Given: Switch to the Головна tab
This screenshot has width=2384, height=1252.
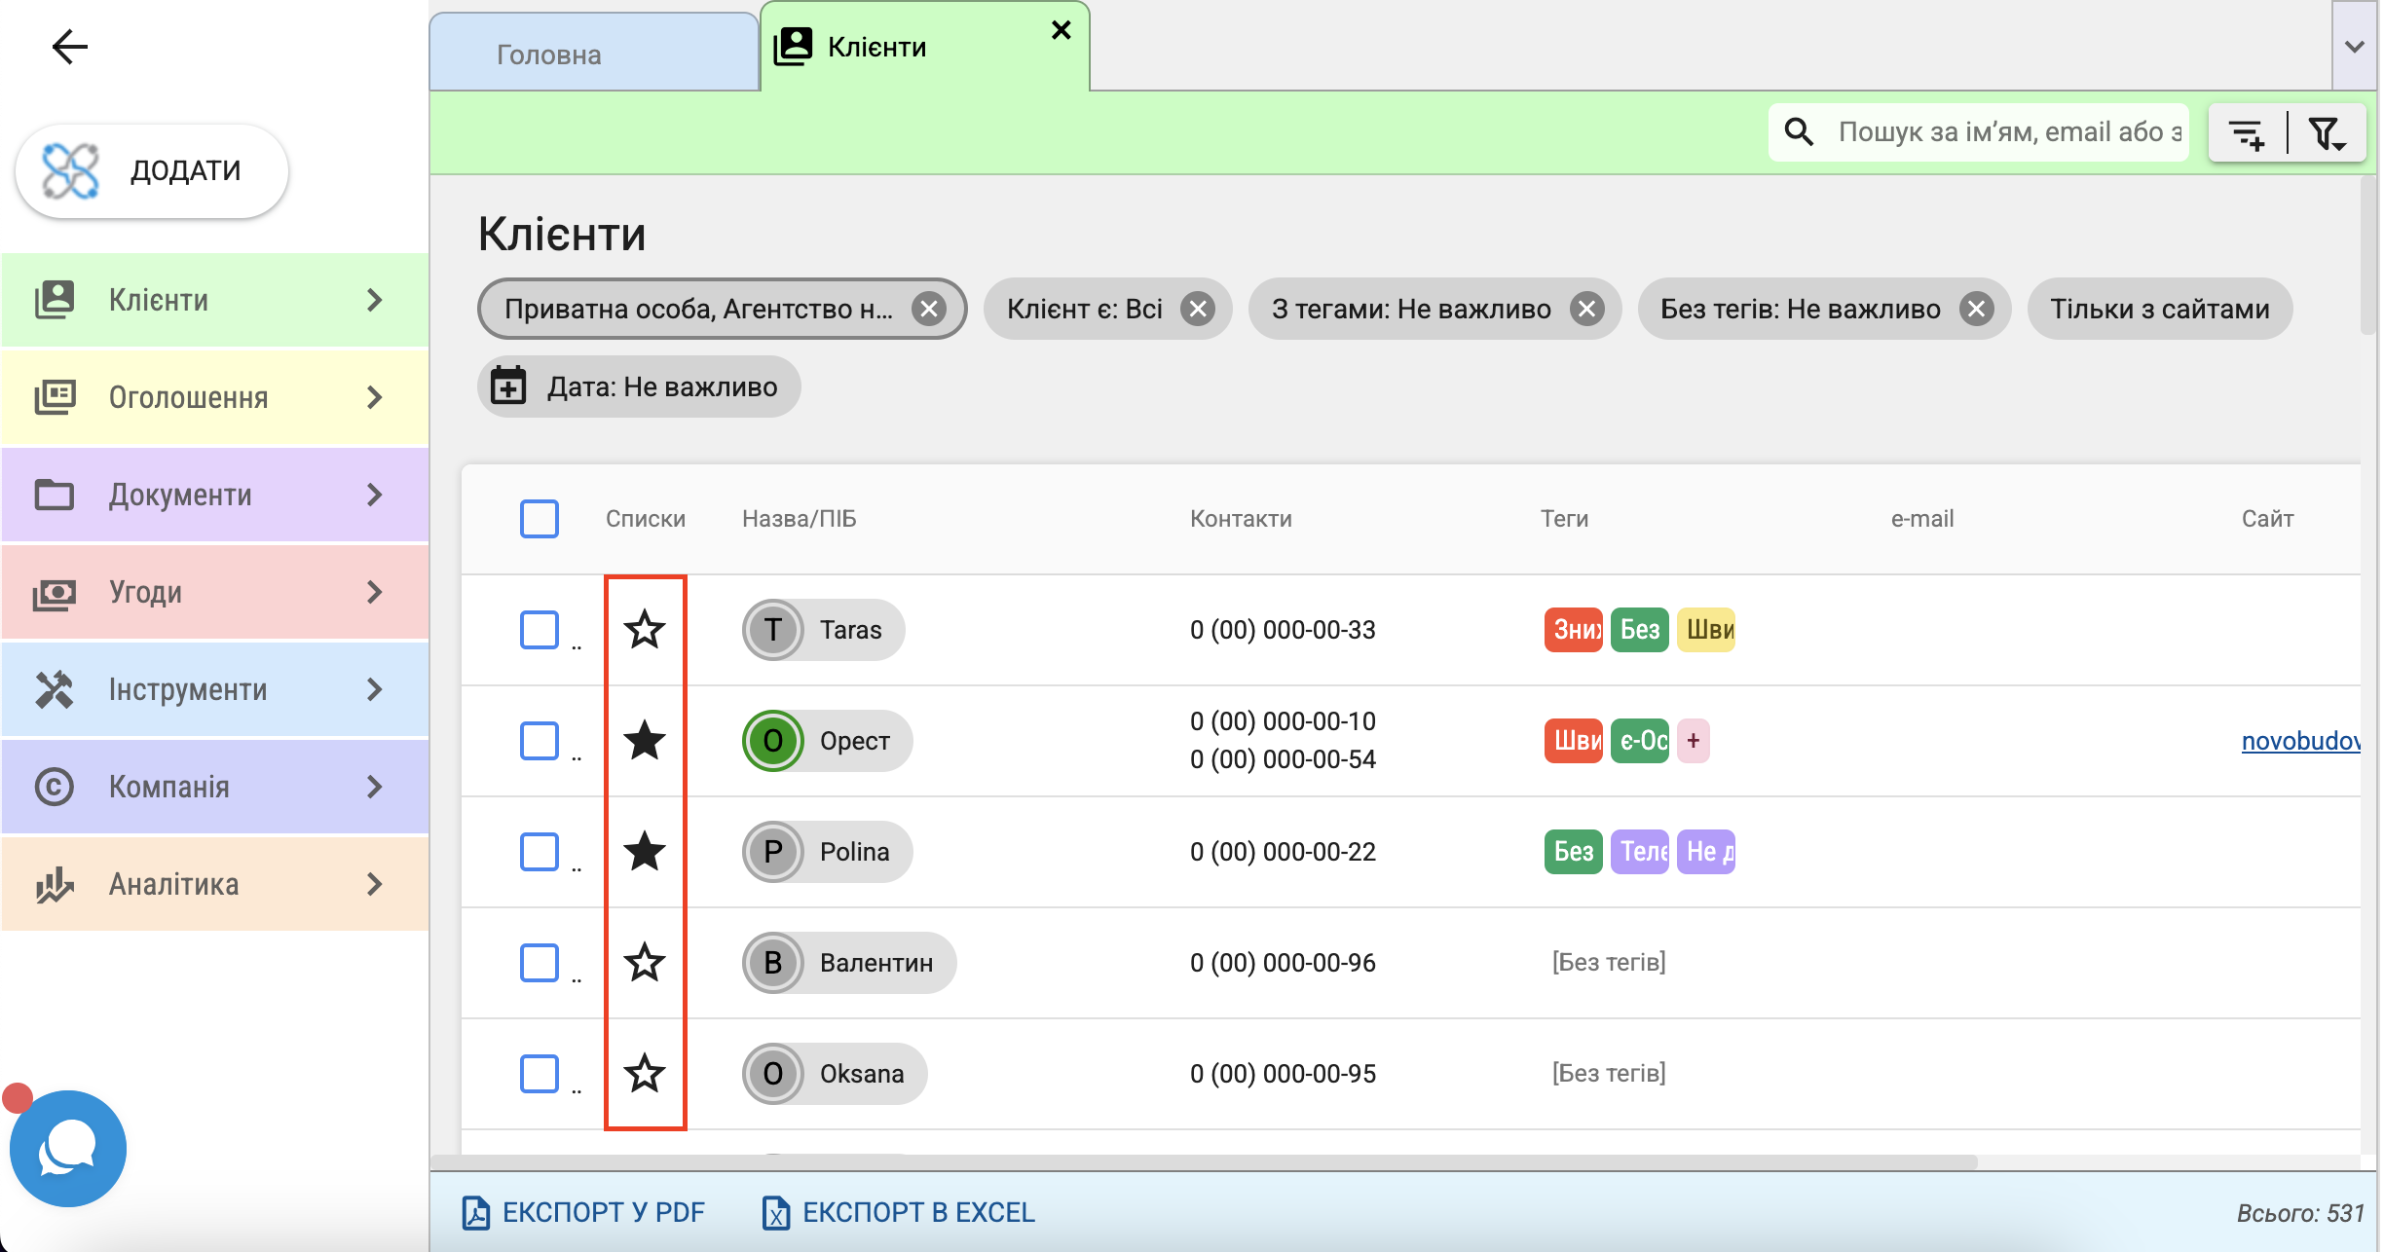Looking at the screenshot, I should tap(594, 53).
